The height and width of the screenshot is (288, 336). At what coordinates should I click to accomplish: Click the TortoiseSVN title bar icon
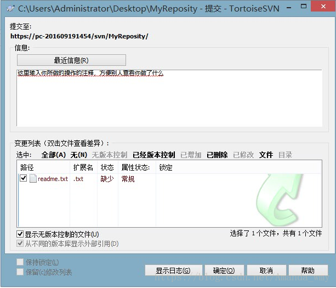coord(10,9)
